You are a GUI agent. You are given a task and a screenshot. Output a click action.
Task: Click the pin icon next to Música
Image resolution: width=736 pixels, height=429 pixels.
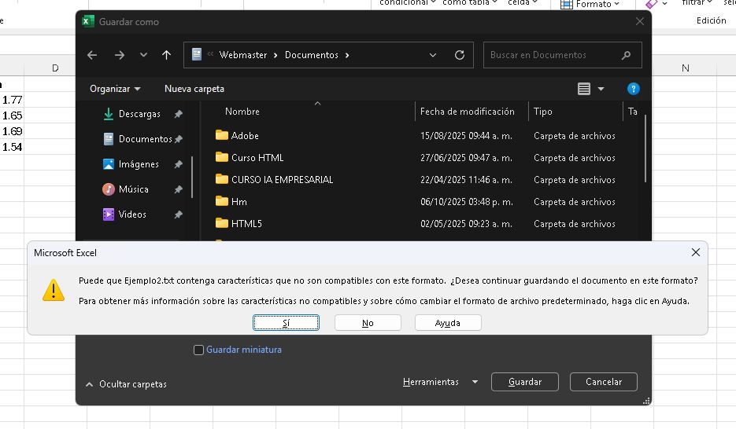179,189
